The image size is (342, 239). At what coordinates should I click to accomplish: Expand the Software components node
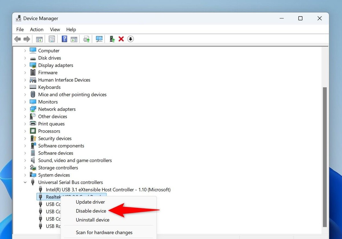(25, 146)
